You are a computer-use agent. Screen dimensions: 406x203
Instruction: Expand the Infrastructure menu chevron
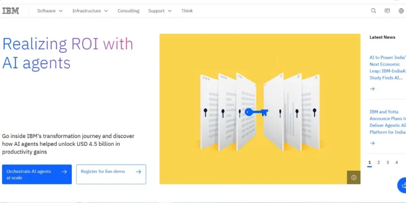tap(106, 11)
